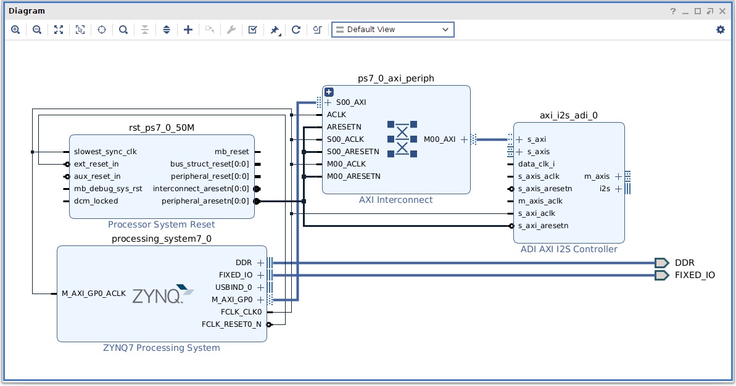
Task: Click the Customize Block wrench icon
Action: (231, 30)
